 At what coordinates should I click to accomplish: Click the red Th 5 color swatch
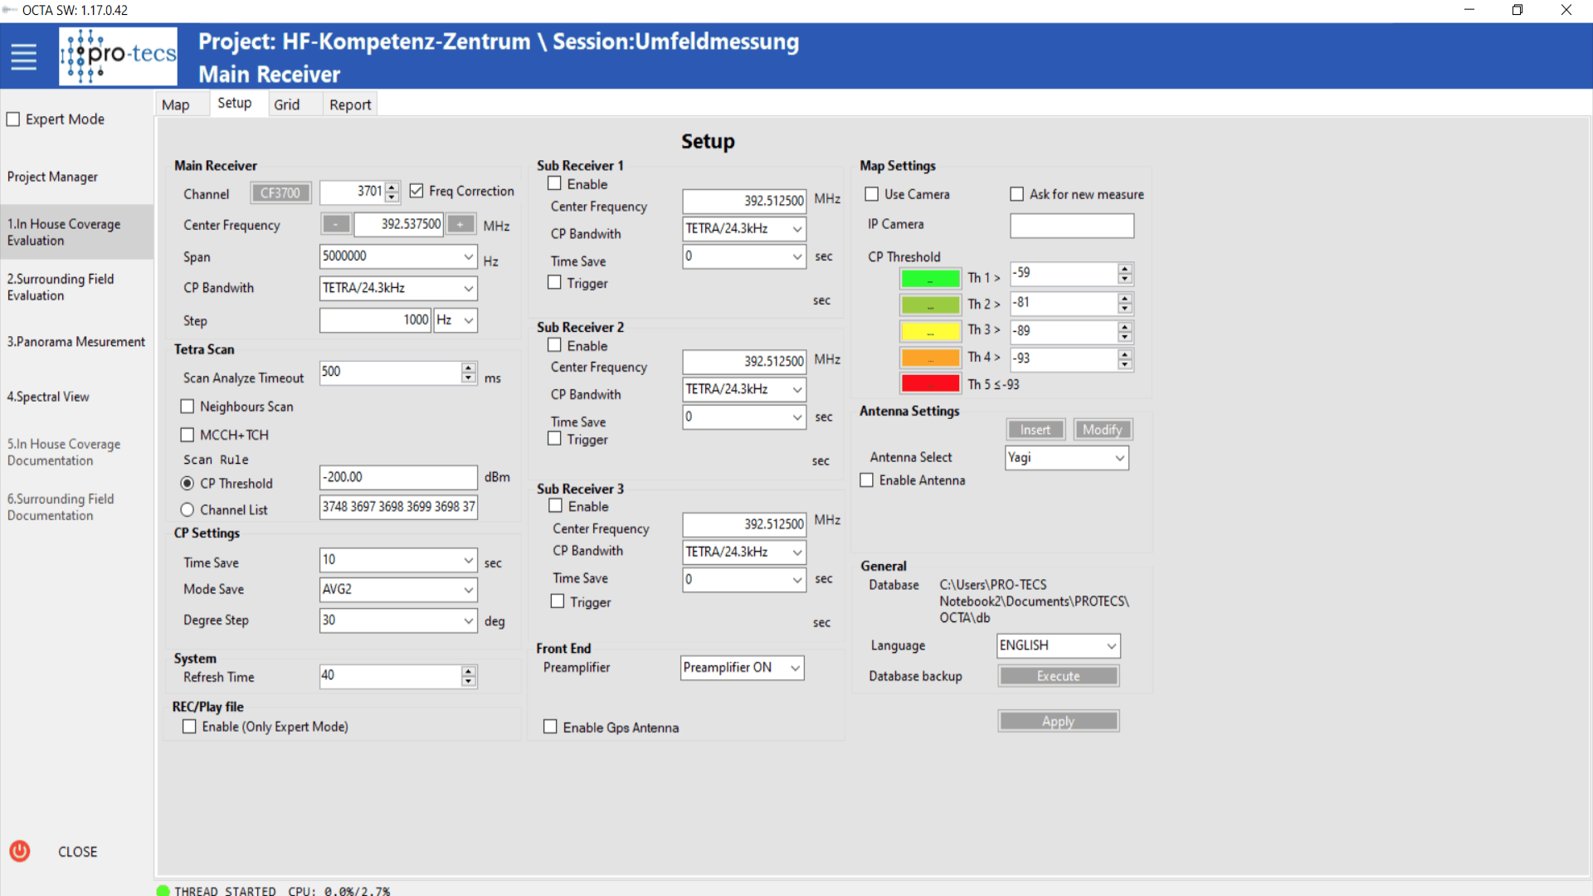pos(930,384)
